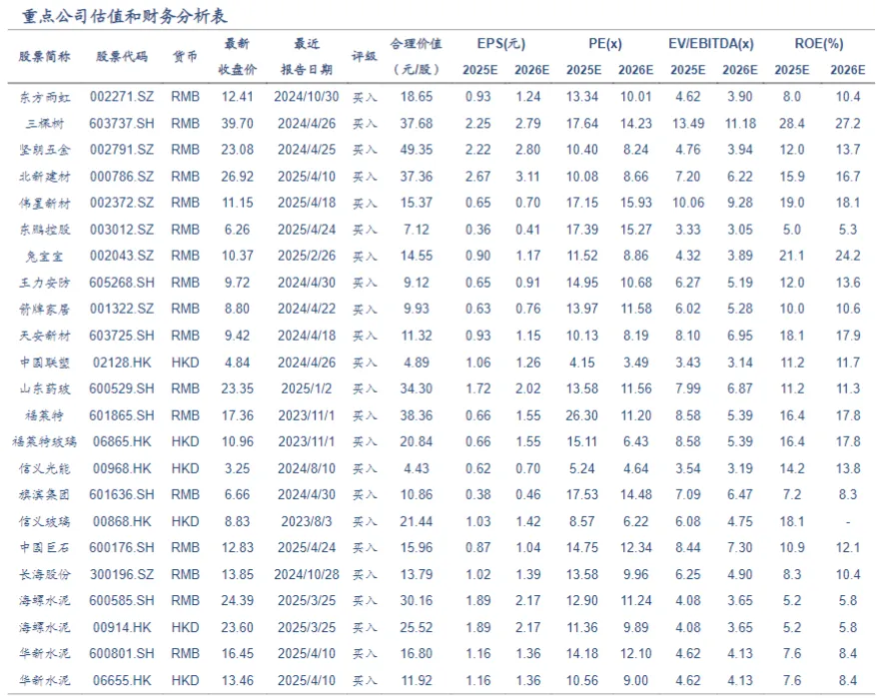
Task: Select stock code 600801.SH
Action: [x=122, y=654]
